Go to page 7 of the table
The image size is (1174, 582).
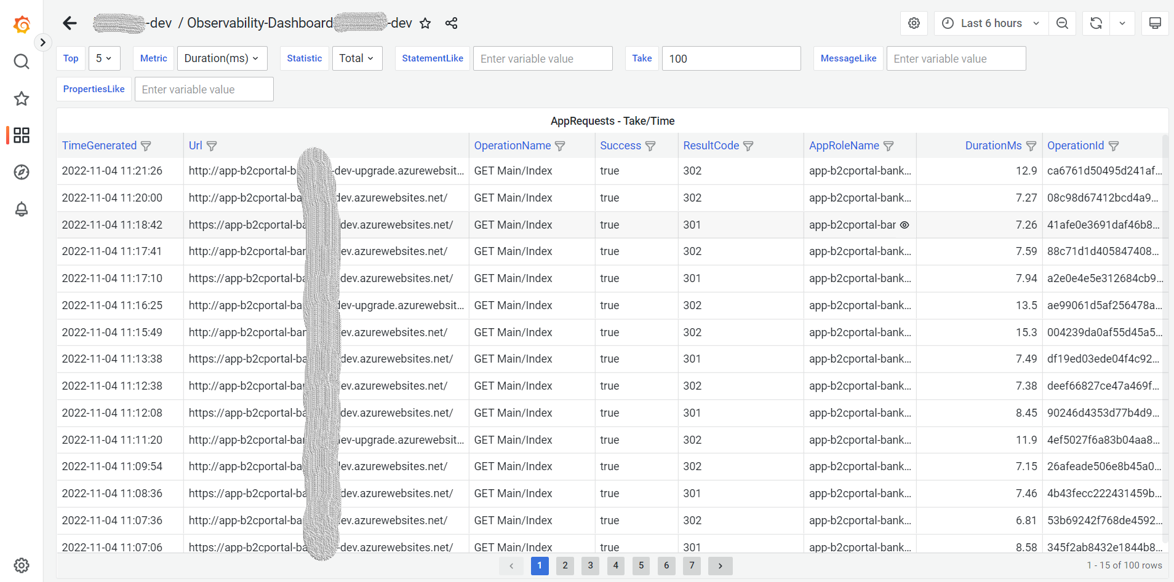(x=692, y=565)
